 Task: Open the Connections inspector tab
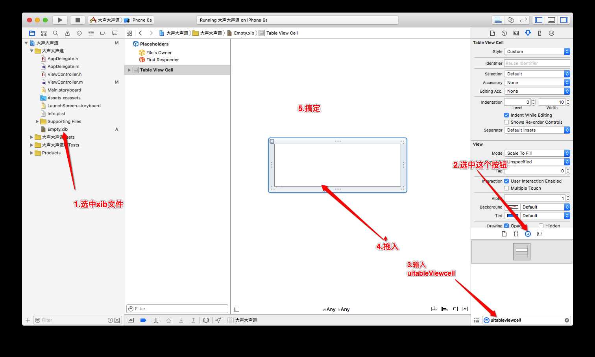551,33
